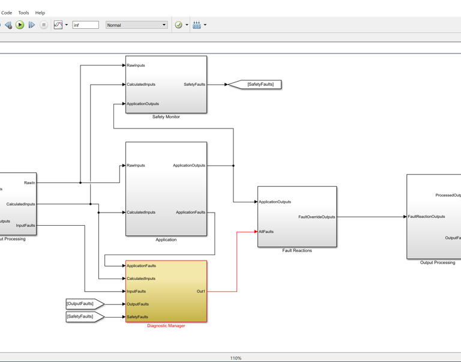Click the 'Diagnostic Manager' red label
Viewport: 461px width, 362px height.
(x=166, y=325)
